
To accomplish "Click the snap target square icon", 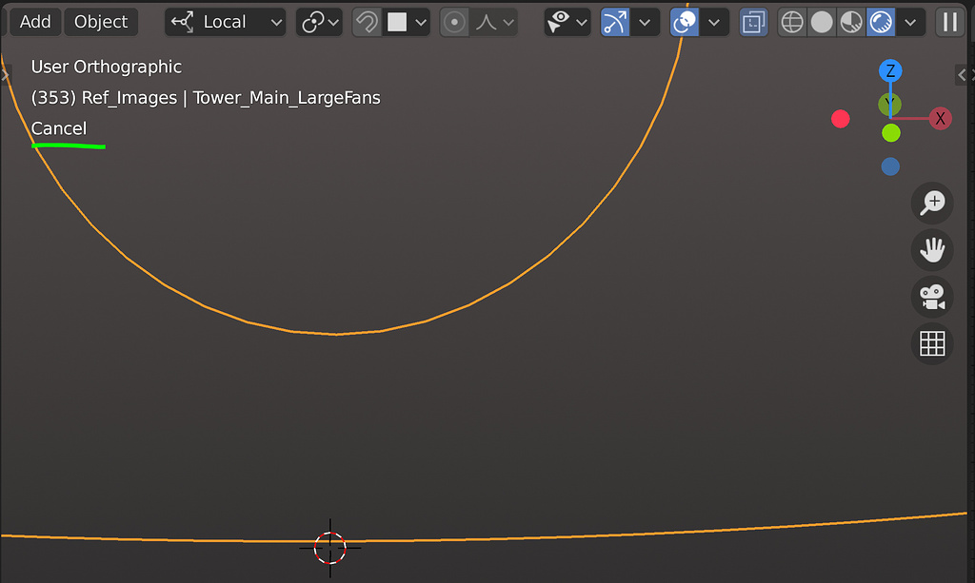I will coord(397,23).
